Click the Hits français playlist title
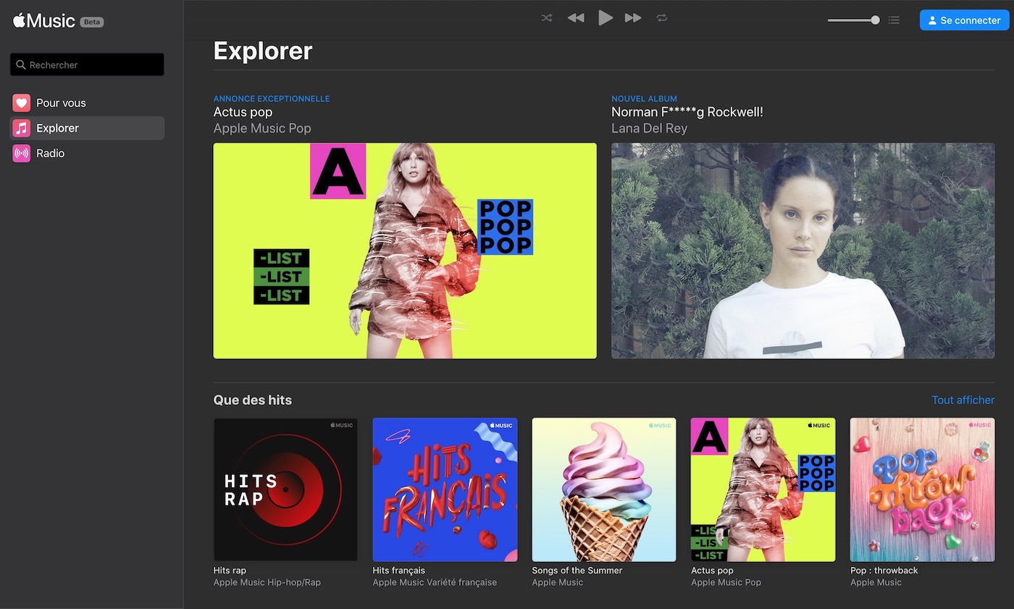Viewport: 1014px width, 609px height. [399, 571]
